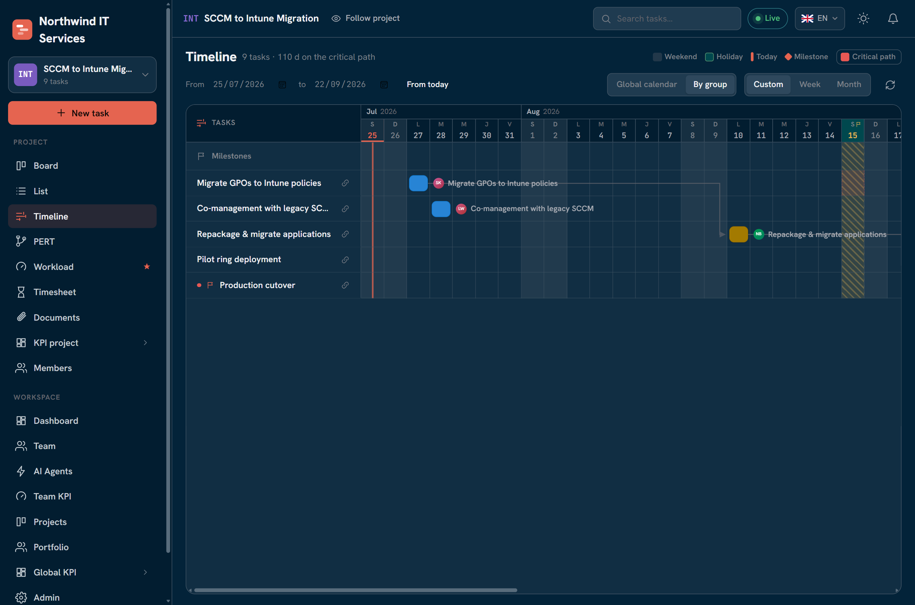Select the Pilot ring deployment task row

(273, 260)
